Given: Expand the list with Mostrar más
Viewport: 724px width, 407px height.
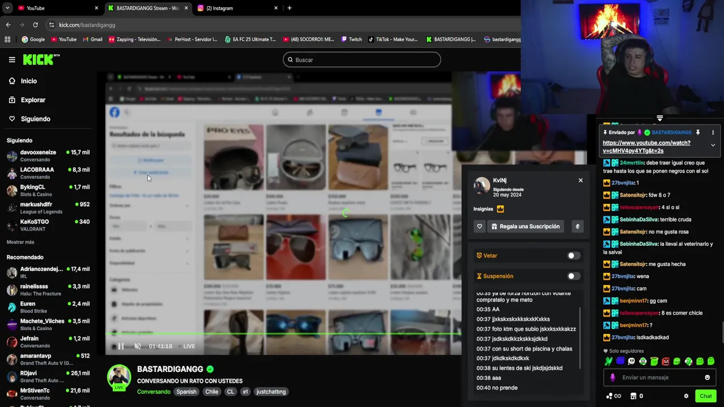Looking at the screenshot, I should 20,242.
